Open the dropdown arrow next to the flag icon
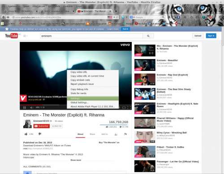Screen dimensions: 224x174 click(x=114, y=17)
